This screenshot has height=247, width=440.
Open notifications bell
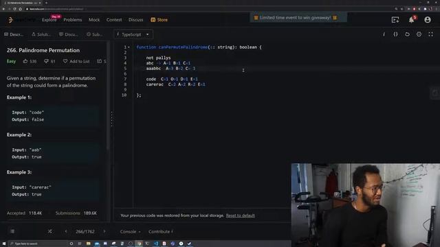click(x=411, y=20)
